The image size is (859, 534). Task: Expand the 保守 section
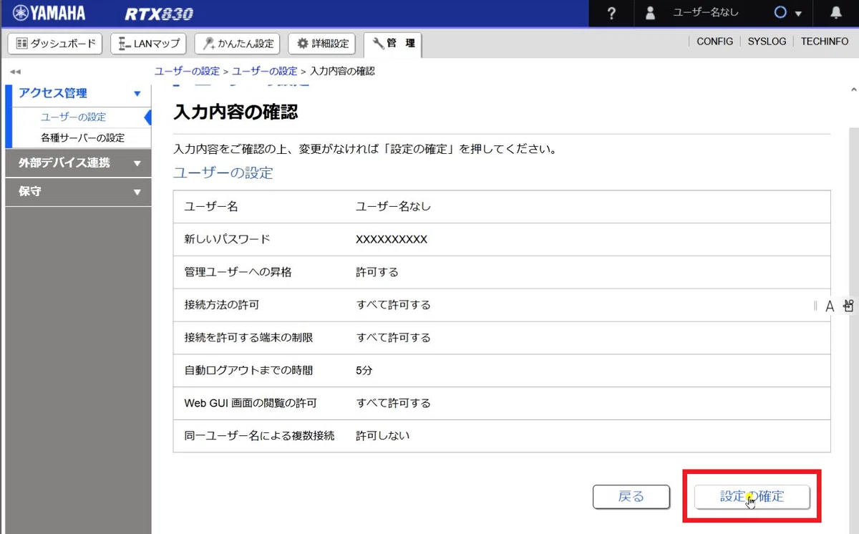(x=78, y=192)
